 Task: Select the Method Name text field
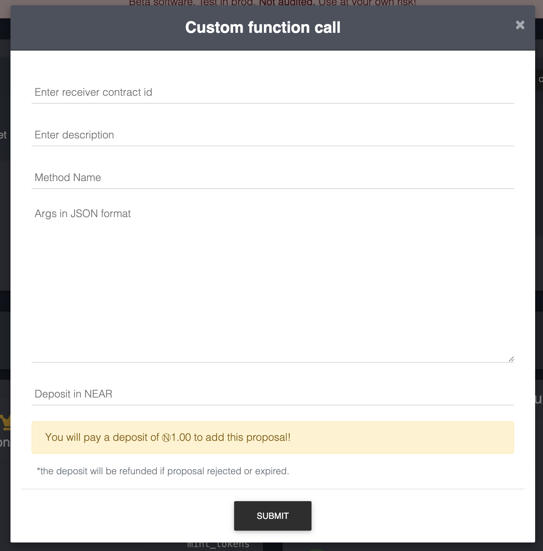click(x=272, y=178)
